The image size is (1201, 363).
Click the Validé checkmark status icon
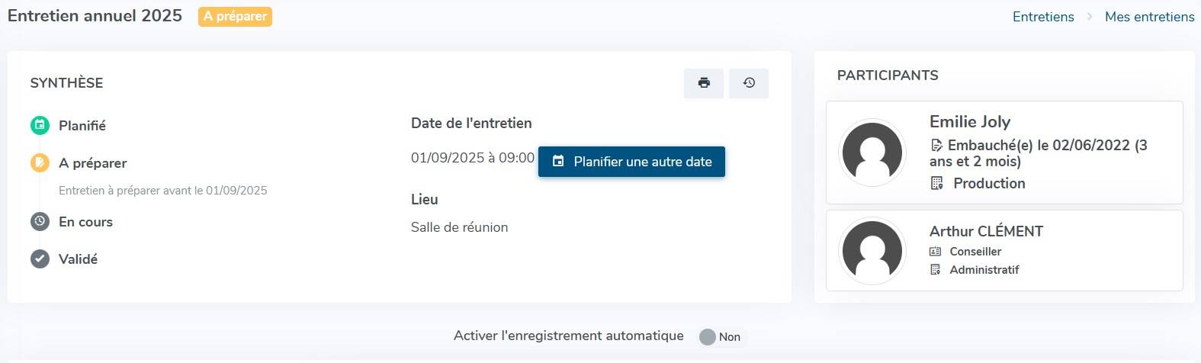click(x=40, y=259)
